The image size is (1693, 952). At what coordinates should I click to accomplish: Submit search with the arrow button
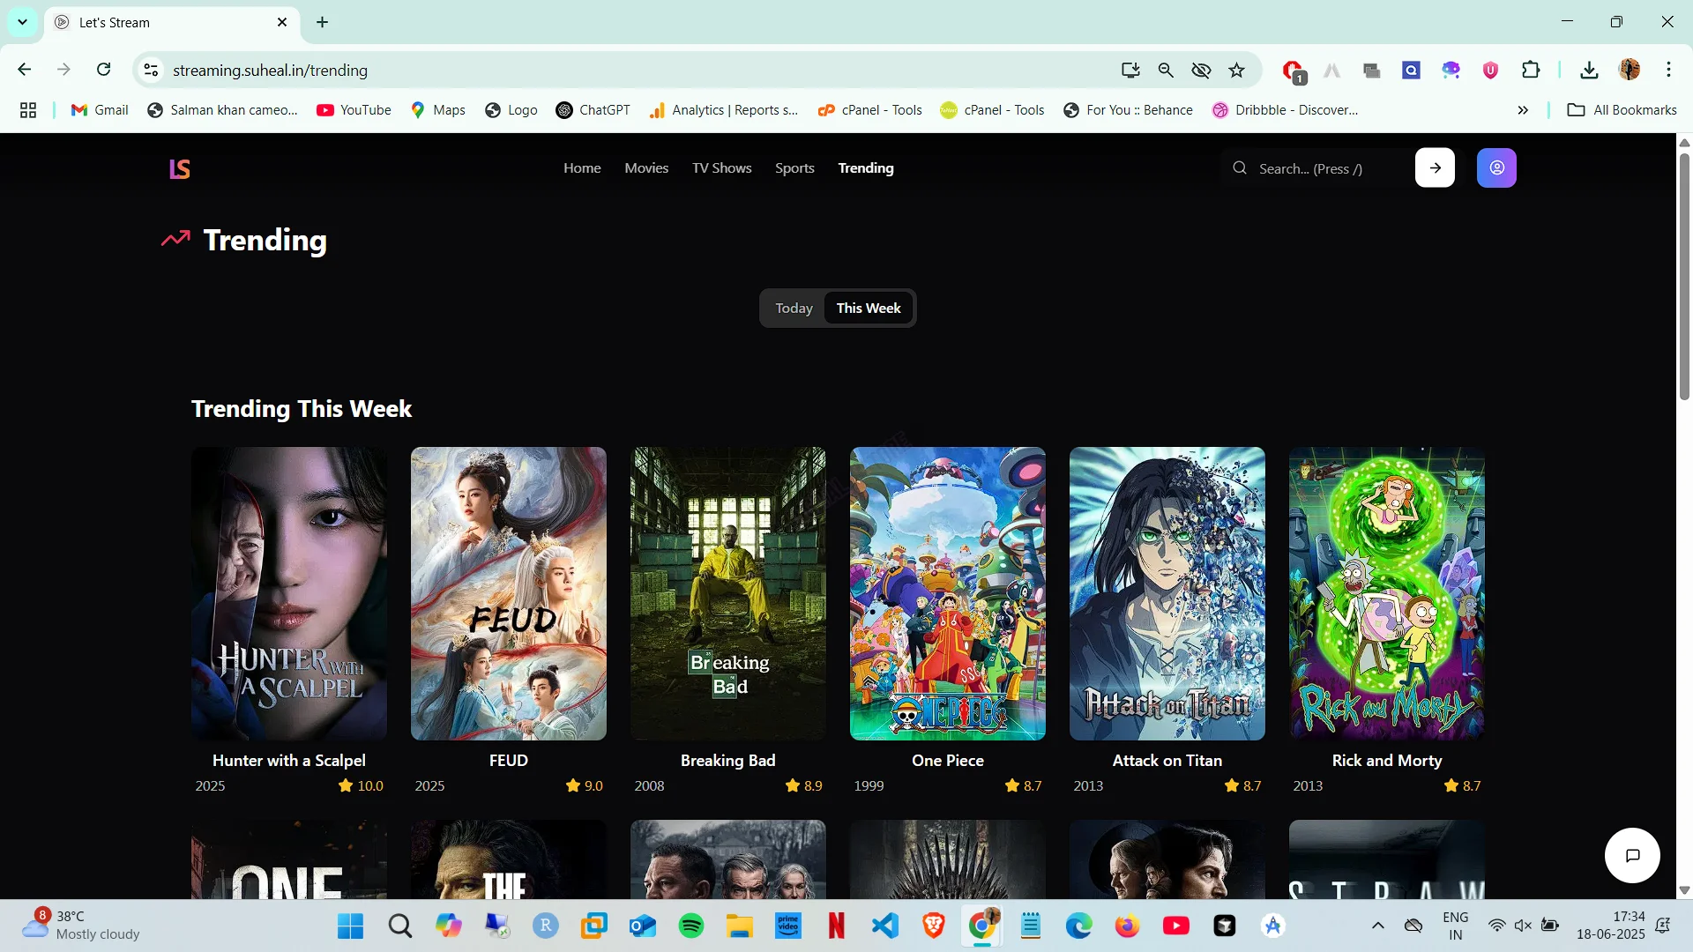(x=1435, y=167)
